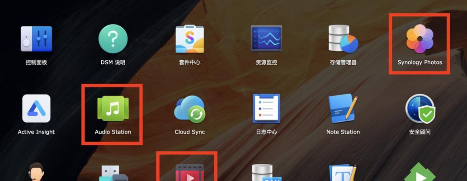This screenshot has height=181, width=467.
Task: Launch Synology Photos
Action: pyautogui.click(x=420, y=39)
